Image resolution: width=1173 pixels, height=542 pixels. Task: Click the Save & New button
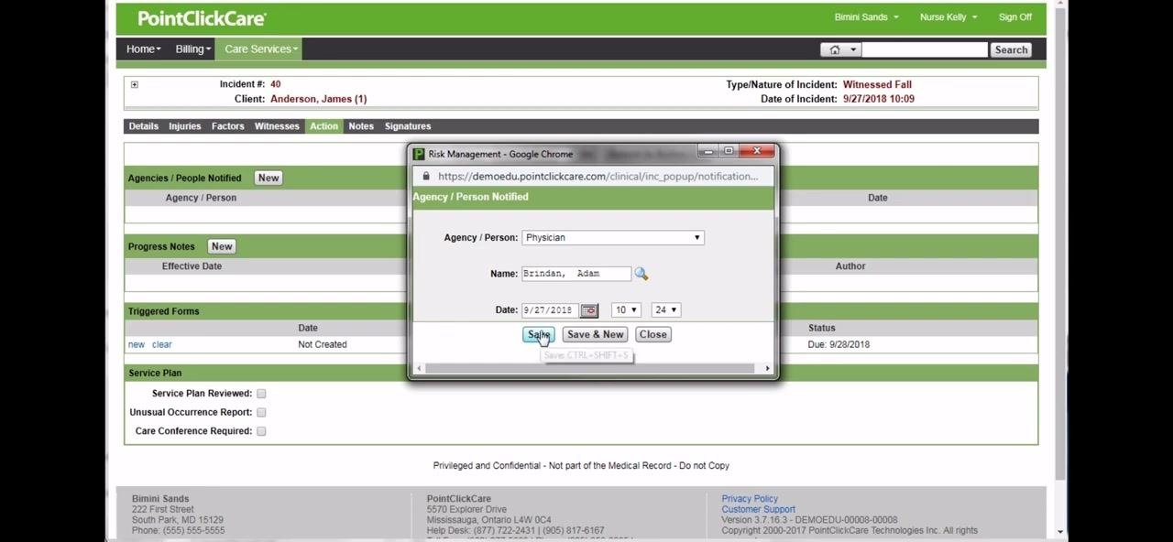(x=595, y=335)
